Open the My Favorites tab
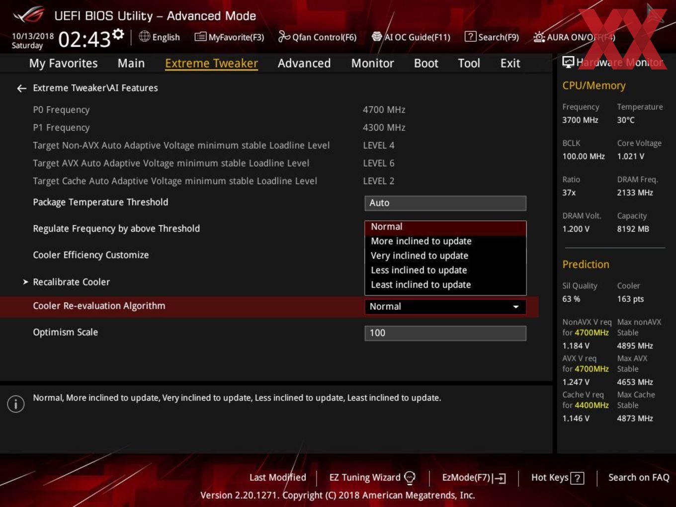This screenshot has height=507, width=676. (x=63, y=63)
